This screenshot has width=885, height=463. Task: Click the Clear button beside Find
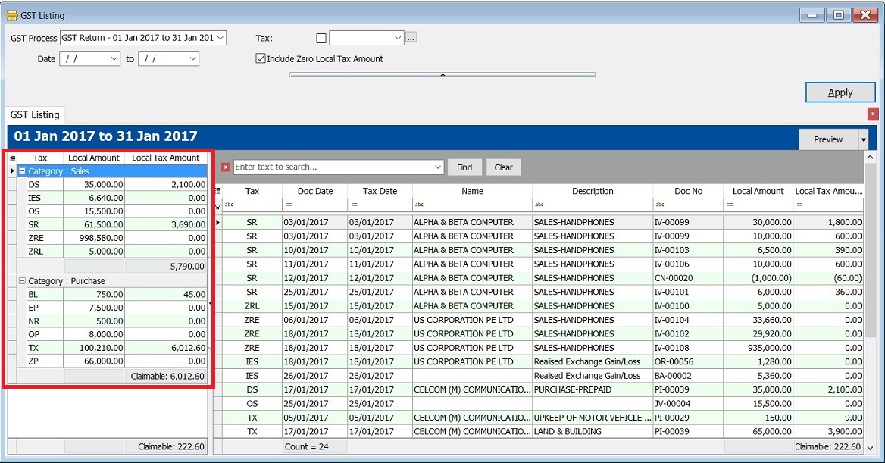503,167
